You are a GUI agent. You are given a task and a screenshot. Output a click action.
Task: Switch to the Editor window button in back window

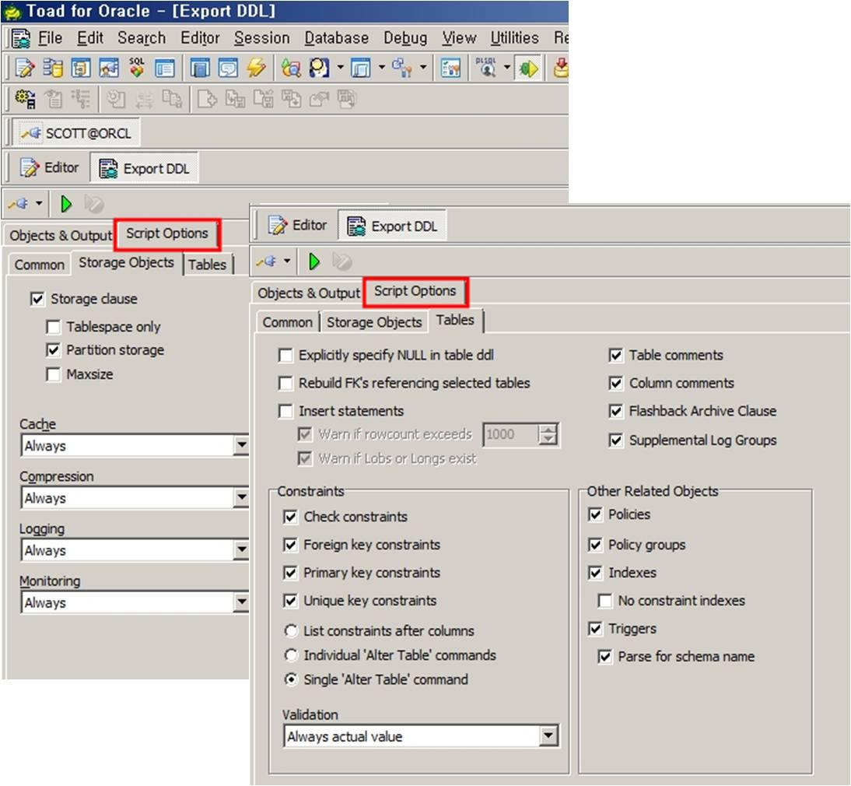[x=50, y=168]
